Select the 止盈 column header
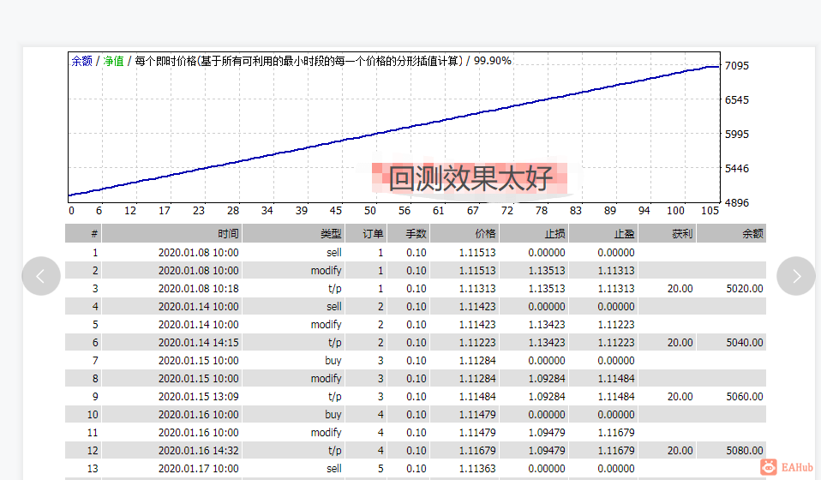 tap(603, 233)
